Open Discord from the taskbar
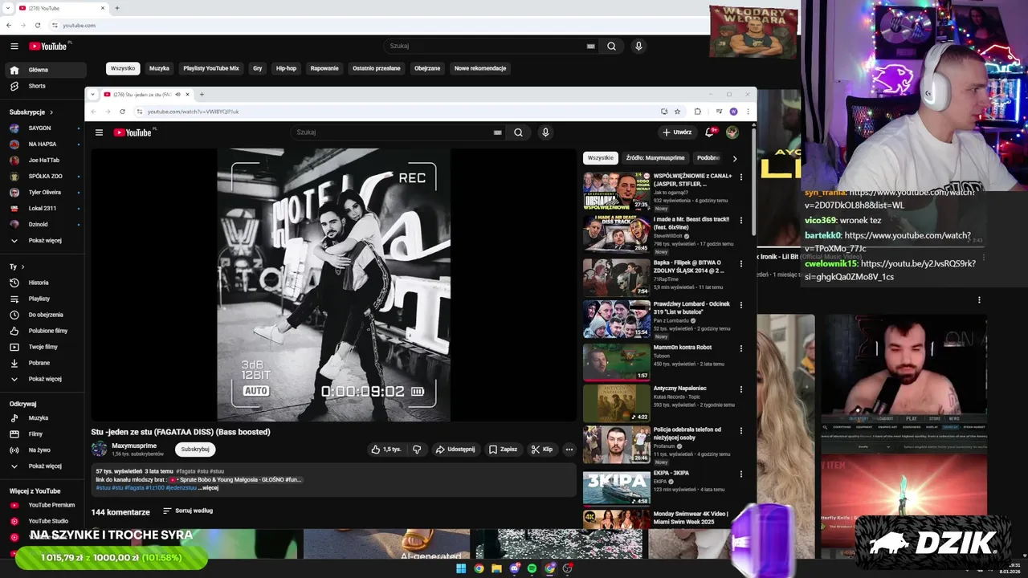The image size is (1028, 578). [514, 568]
